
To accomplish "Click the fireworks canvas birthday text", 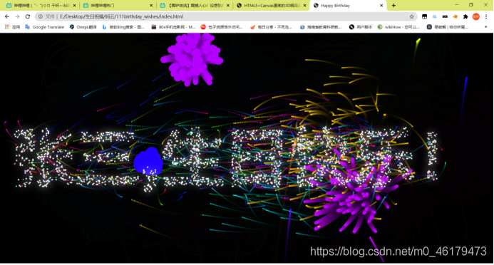I will click(225, 159).
